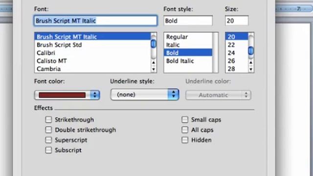Click the font list scrollbar thumb
Viewport: 313px width, 176px height.
[x=154, y=44]
